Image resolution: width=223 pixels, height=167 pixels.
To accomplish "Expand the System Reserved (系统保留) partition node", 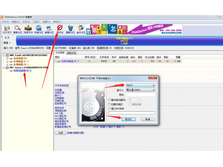I will [x=7, y=58].
